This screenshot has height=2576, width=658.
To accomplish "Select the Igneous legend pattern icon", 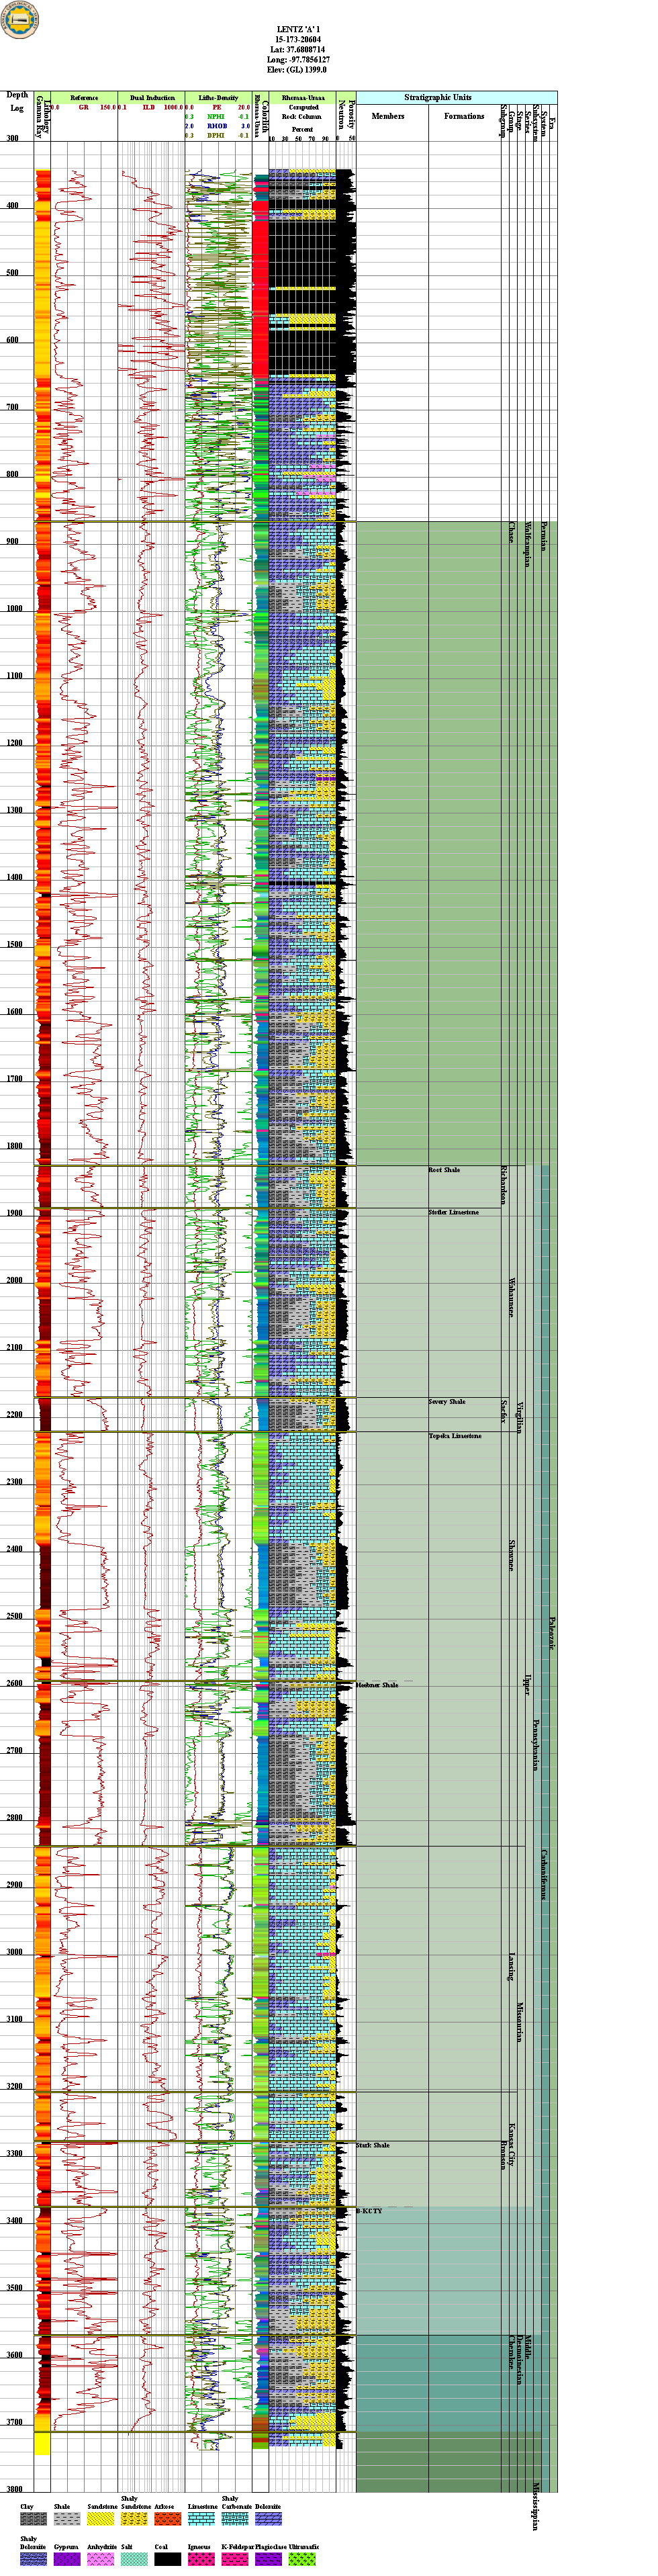I will tap(201, 2558).
